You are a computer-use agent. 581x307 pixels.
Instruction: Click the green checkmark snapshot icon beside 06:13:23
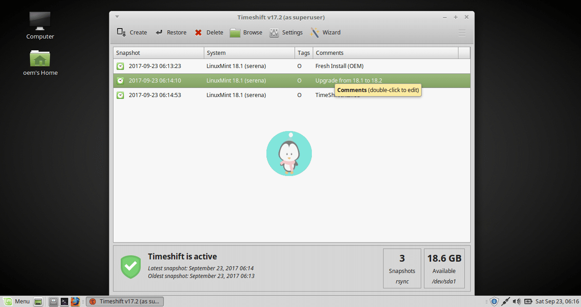pyautogui.click(x=120, y=66)
